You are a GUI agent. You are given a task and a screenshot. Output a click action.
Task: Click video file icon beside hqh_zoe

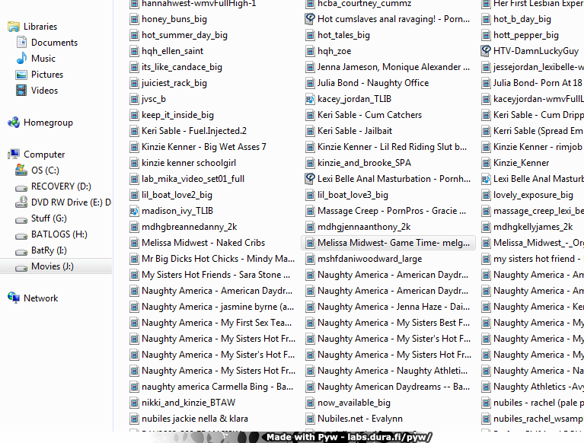pyautogui.click(x=310, y=51)
